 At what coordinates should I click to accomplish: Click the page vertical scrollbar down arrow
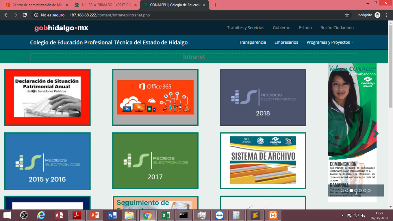390,207
